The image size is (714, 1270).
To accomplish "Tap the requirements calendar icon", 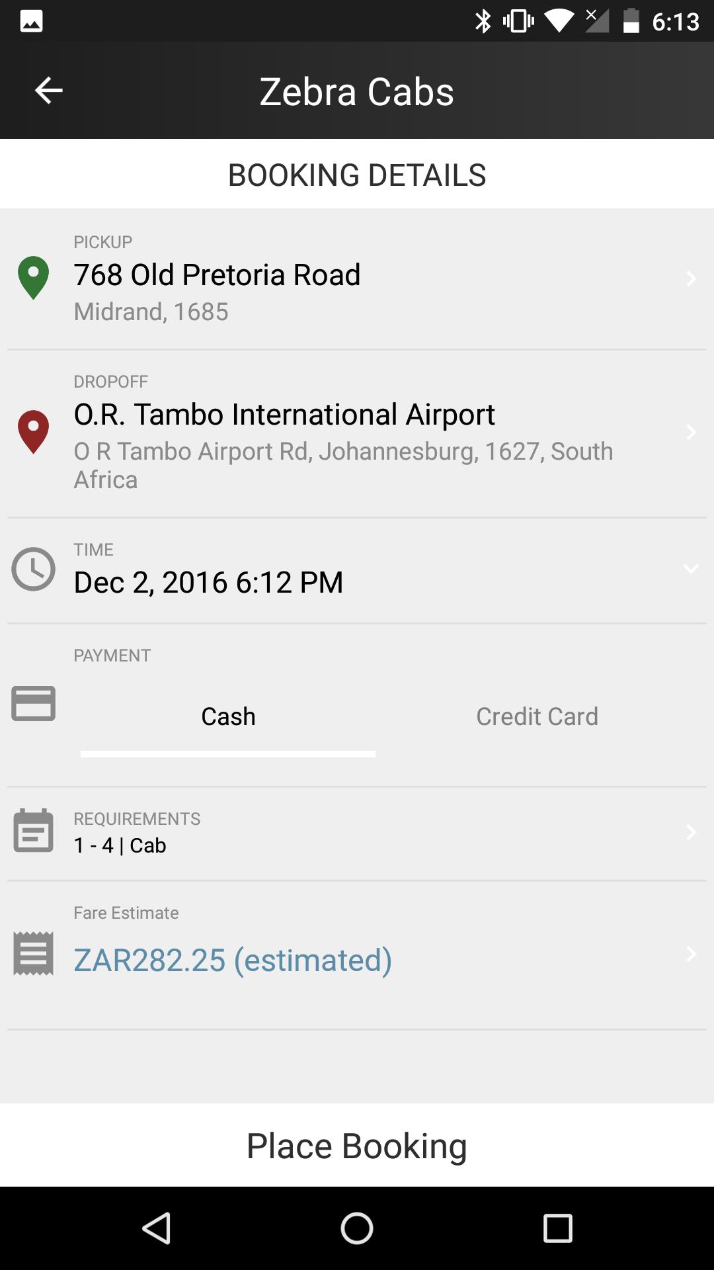I will pos(33,831).
